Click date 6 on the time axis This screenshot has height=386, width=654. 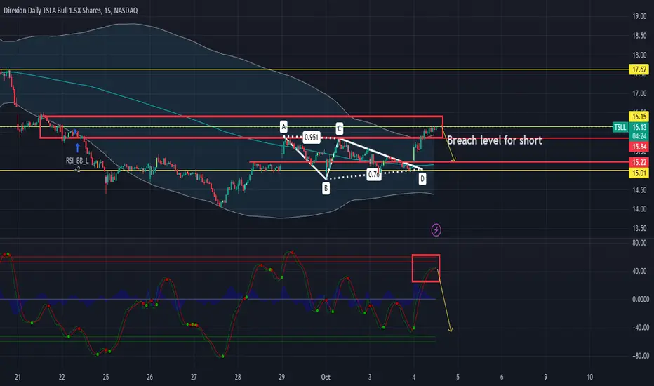[502, 378]
